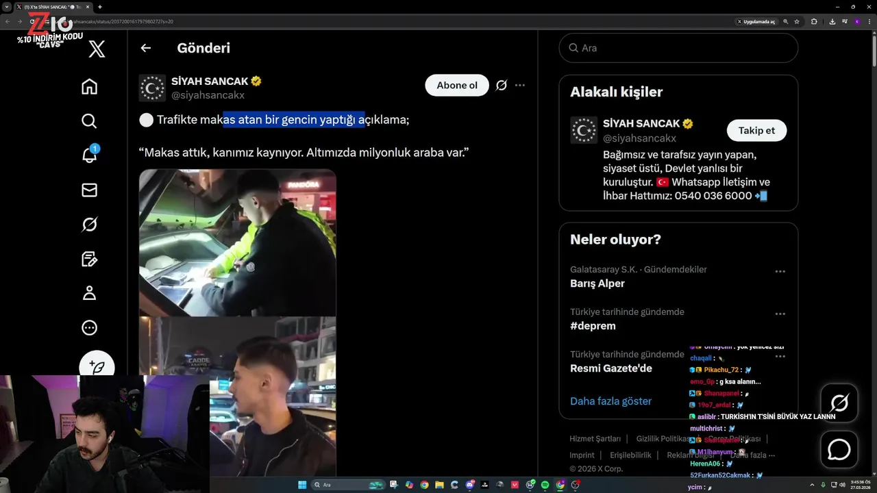Open #deprem trending topic
The image size is (877, 493).
click(593, 326)
